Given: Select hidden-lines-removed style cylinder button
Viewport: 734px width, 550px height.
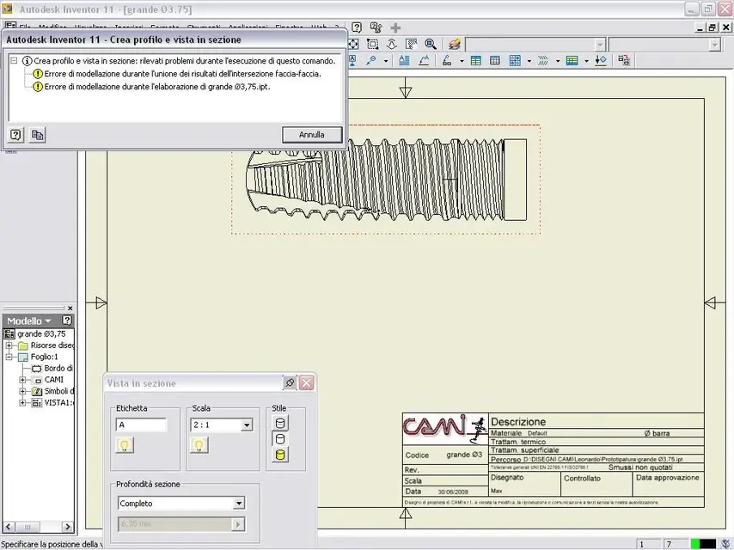Looking at the screenshot, I should tap(280, 439).
